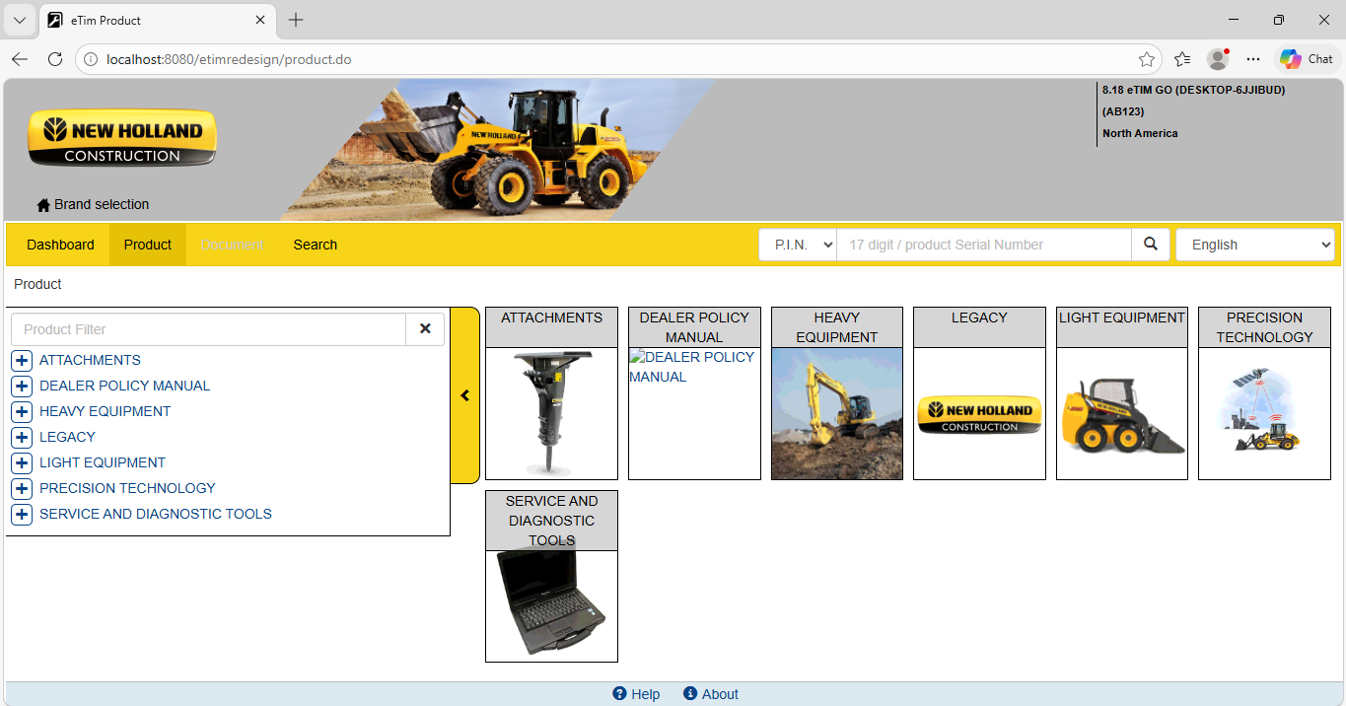Image resolution: width=1346 pixels, height=706 pixels.
Task: Reload the page with browser refresh icon
Action: [55, 59]
